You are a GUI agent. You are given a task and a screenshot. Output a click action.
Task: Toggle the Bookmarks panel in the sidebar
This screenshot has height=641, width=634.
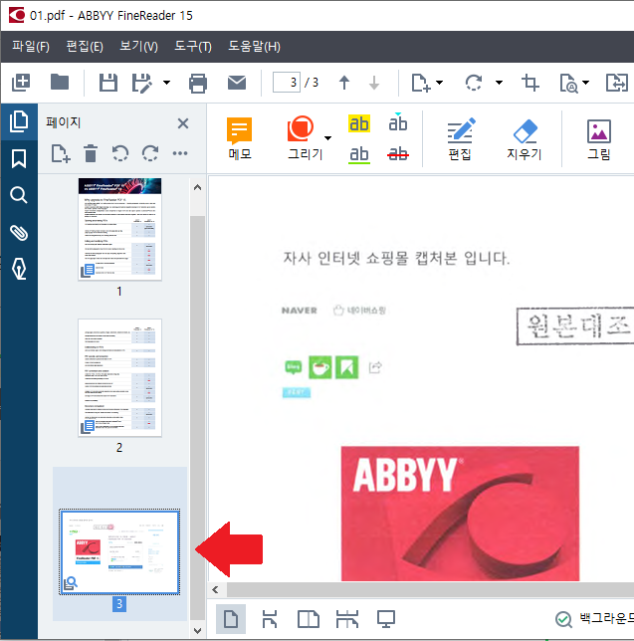[19, 158]
